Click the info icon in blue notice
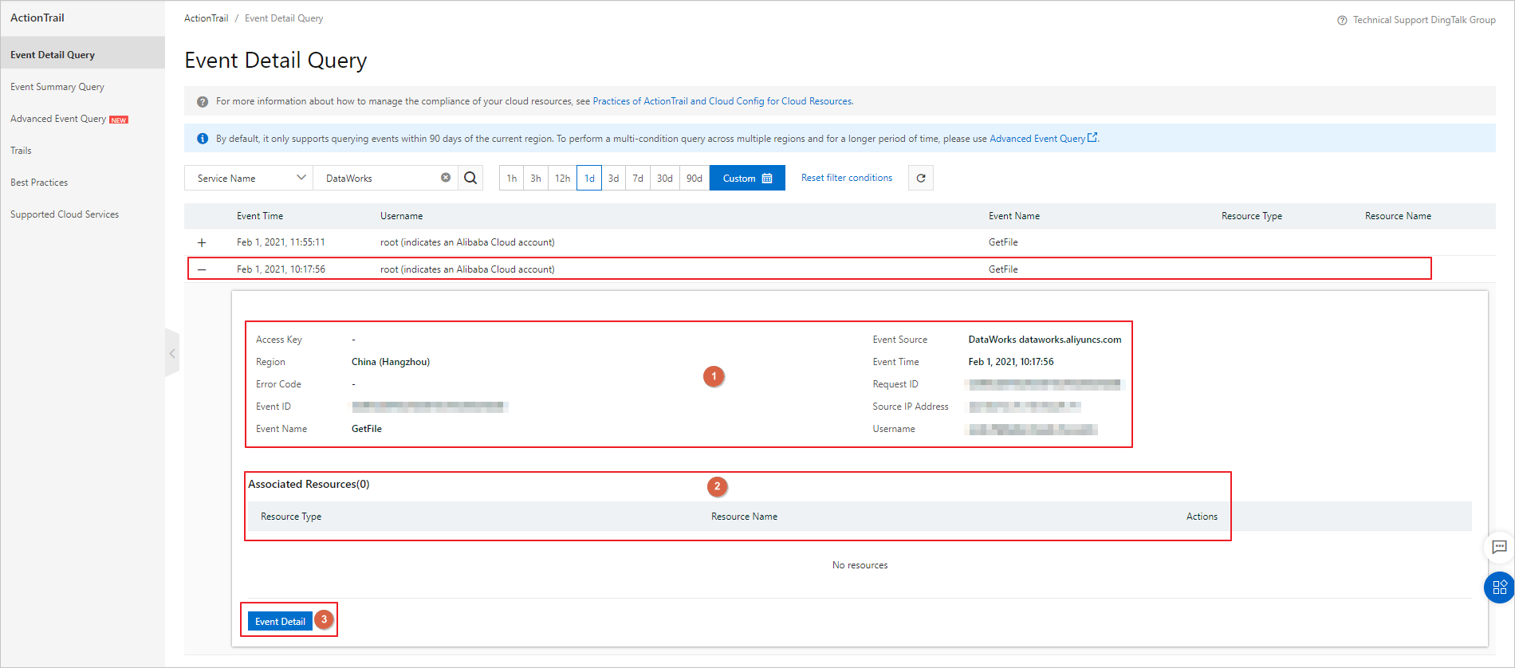 (x=203, y=139)
